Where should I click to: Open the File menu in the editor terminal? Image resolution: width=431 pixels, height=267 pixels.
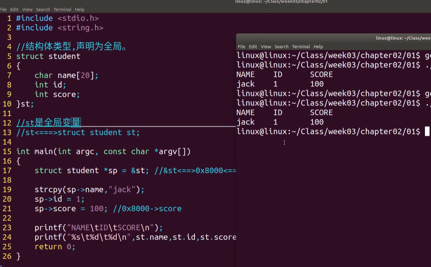[x=3, y=9]
